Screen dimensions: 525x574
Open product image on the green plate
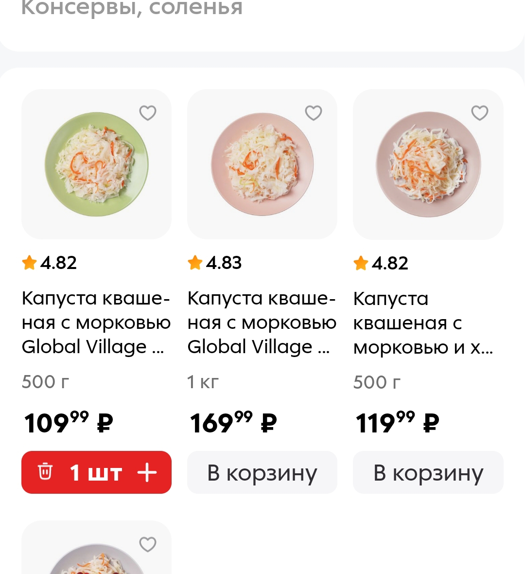tap(96, 164)
